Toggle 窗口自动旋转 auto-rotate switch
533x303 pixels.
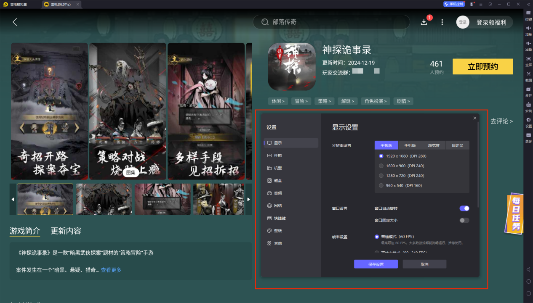(464, 208)
